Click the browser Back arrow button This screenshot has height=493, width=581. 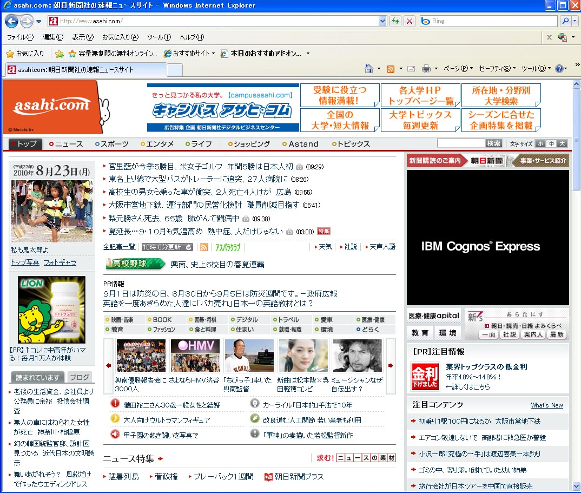[11, 21]
